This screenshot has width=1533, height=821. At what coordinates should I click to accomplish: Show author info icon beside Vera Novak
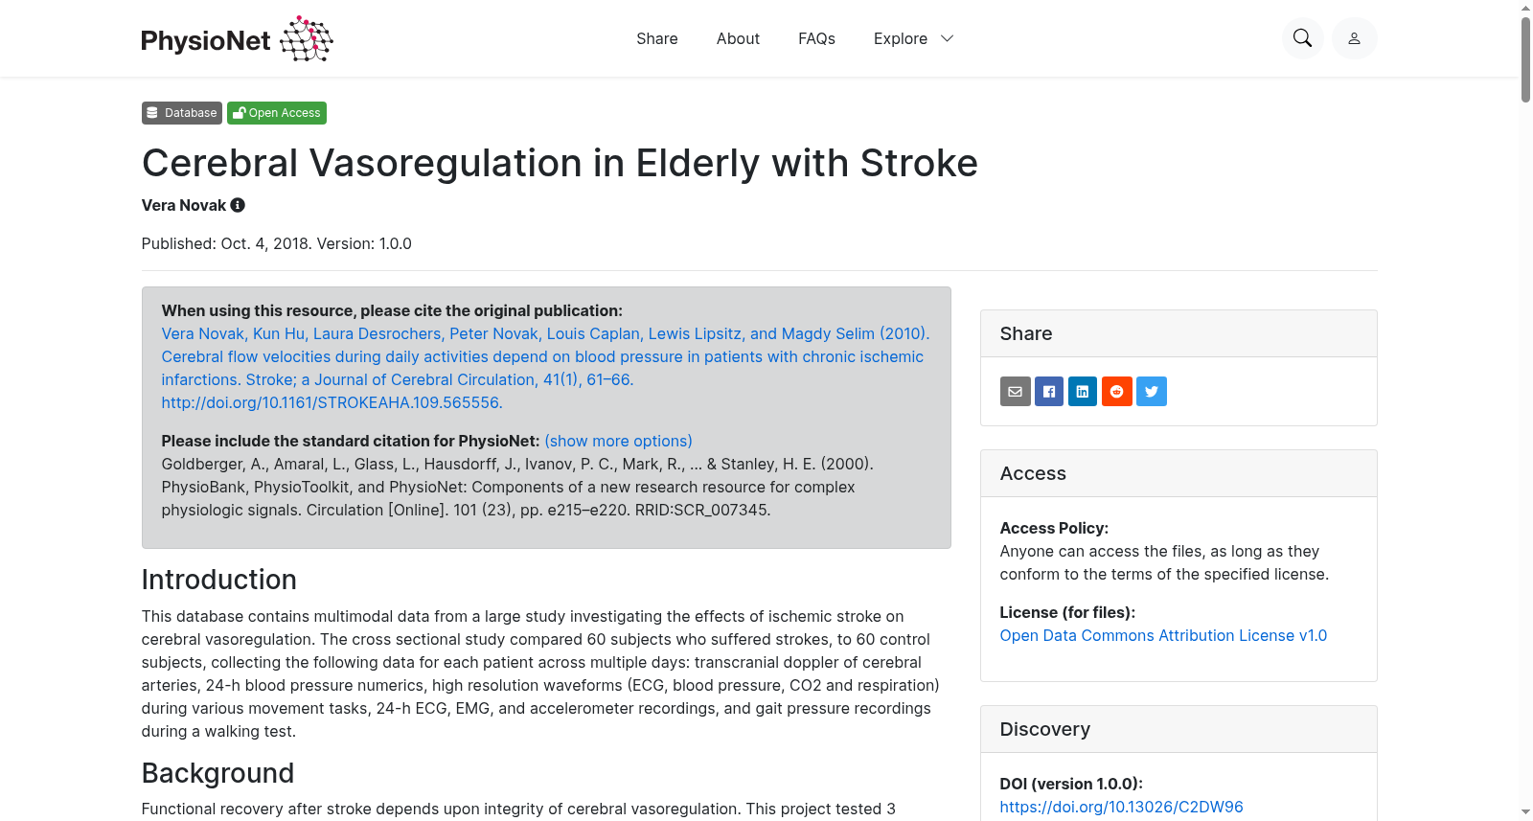238,205
